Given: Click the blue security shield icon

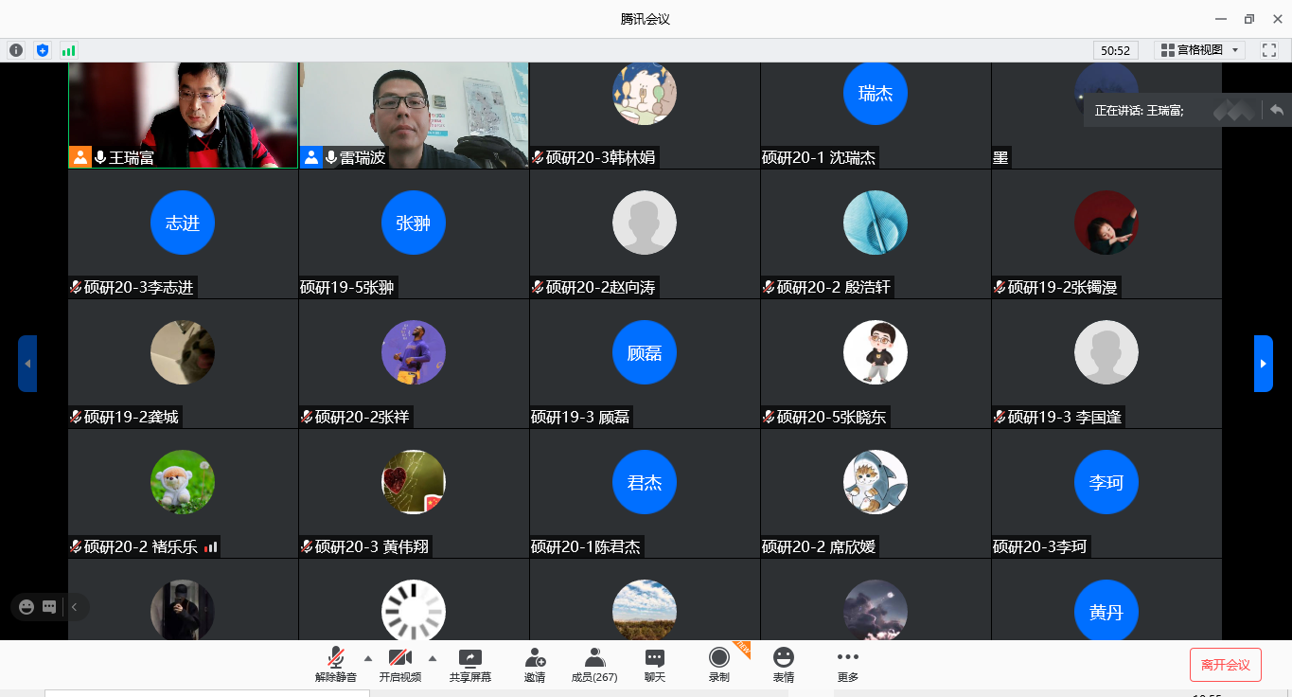Looking at the screenshot, I should coord(42,50).
